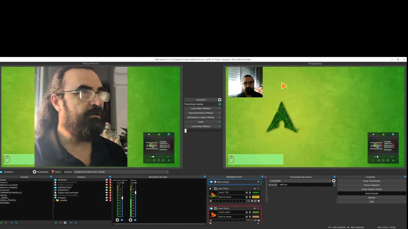Disable the Lower Third 2 switch
This screenshot has height=229, width=408.
[x=211, y=208]
